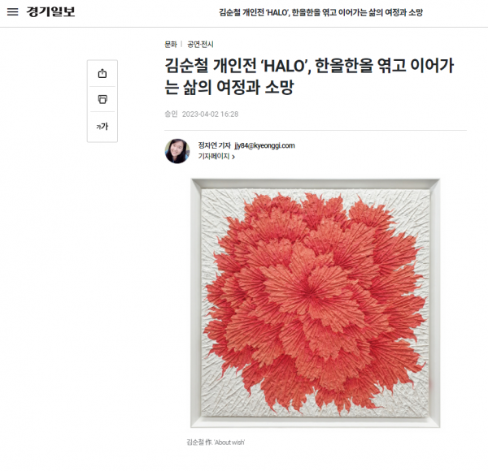The height and width of the screenshot is (471, 488).
Task: Click the approval date 2023-04-02 16:28
Action: tap(210, 115)
